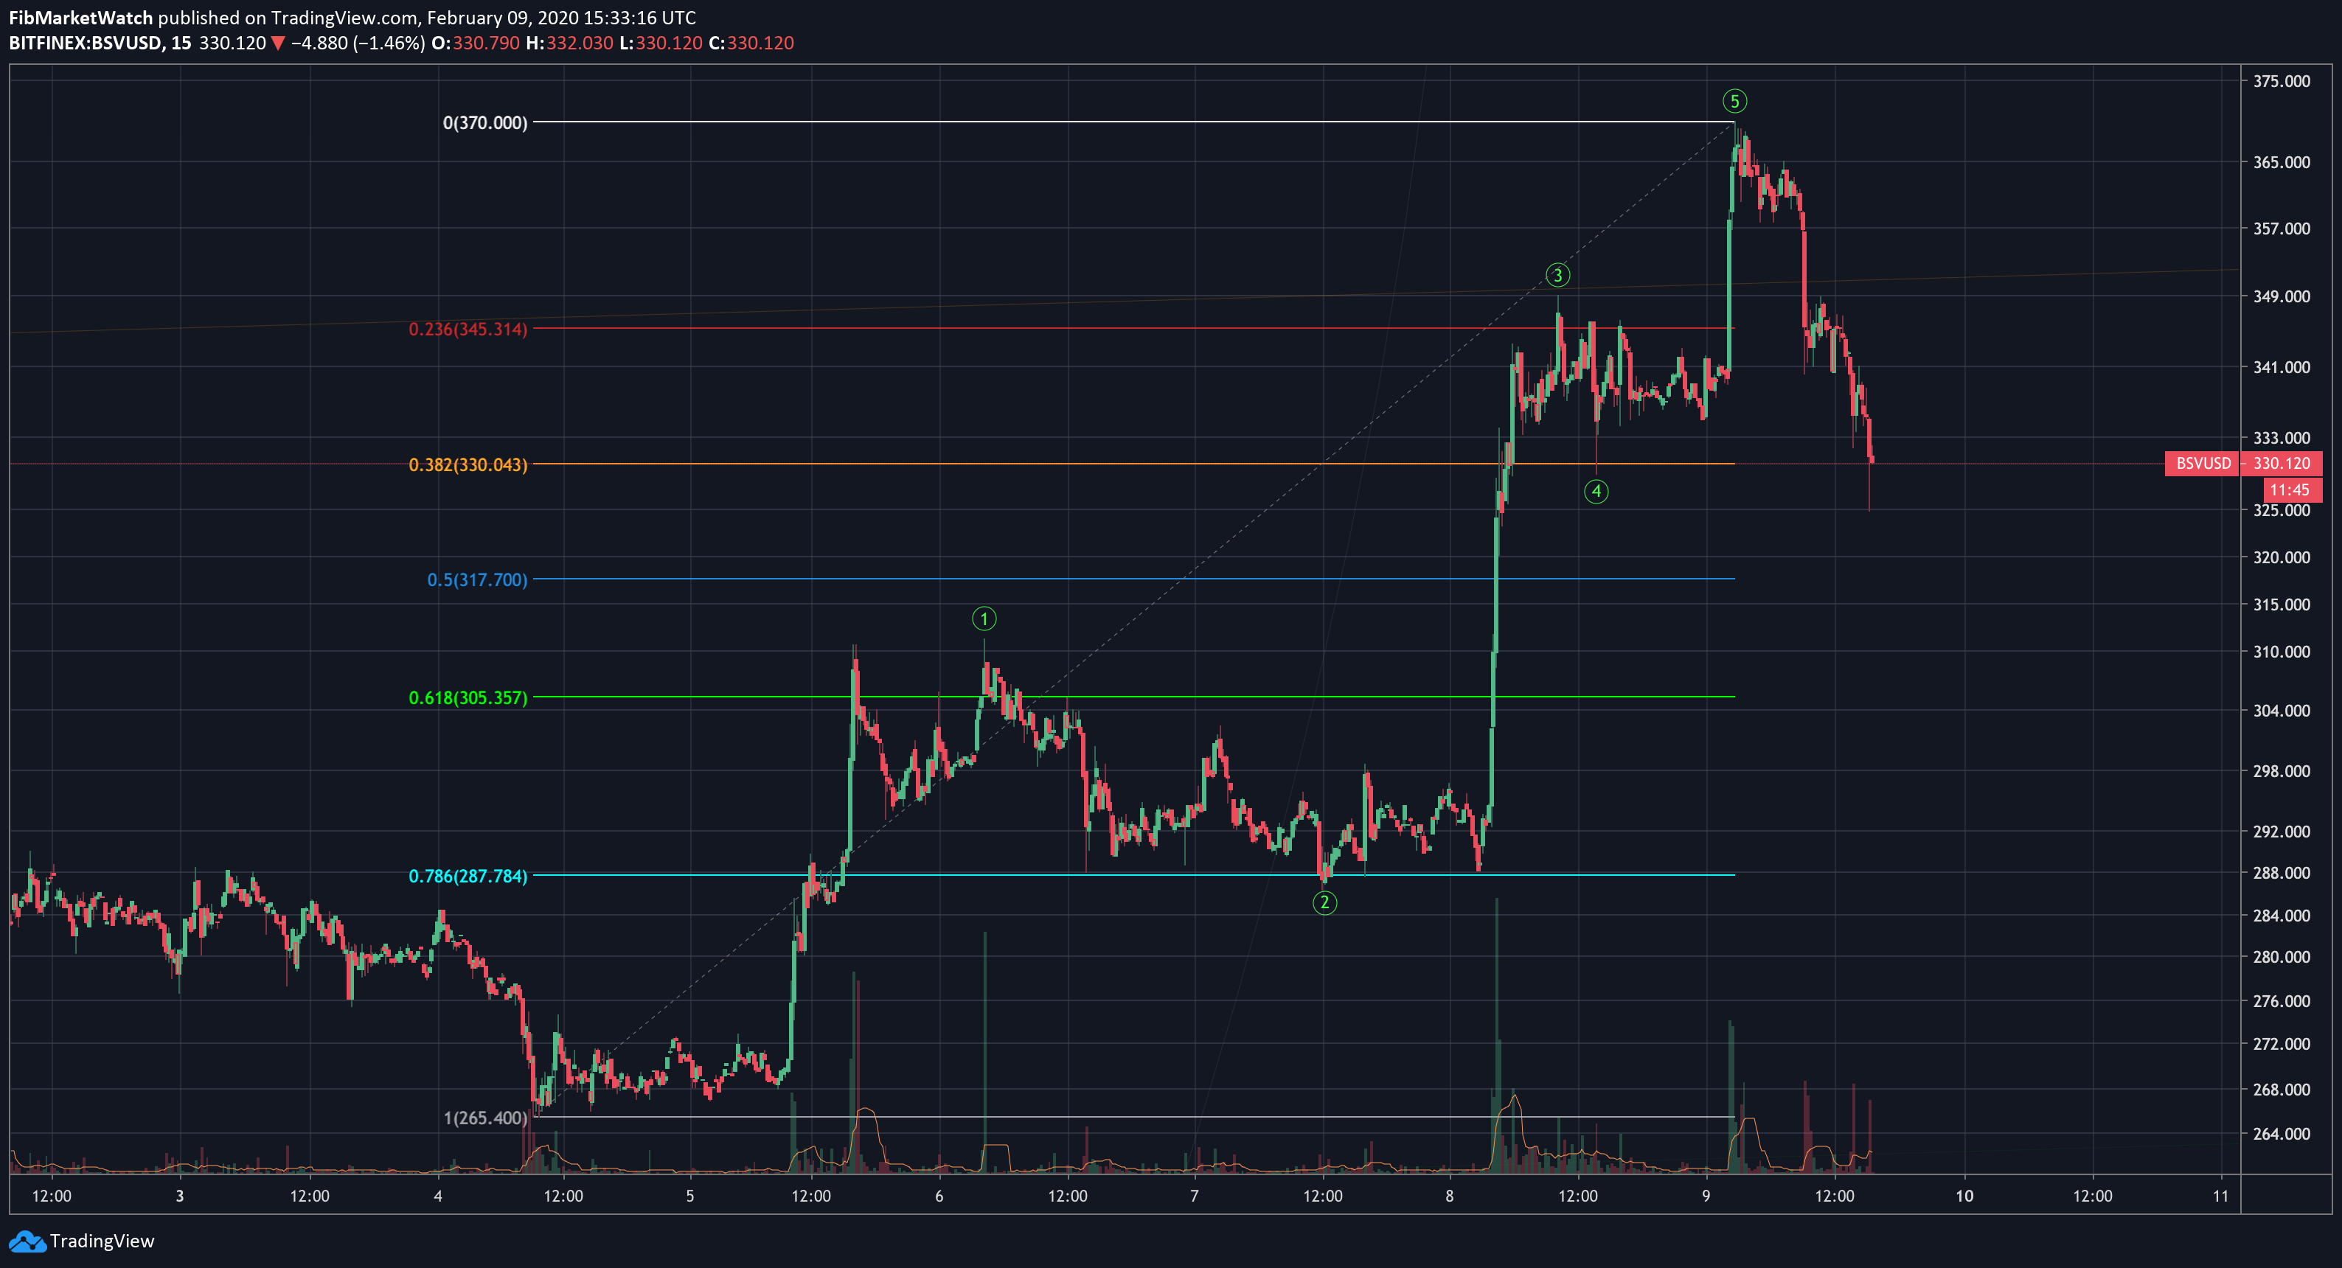Click the circled wave 4 marker
Viewport: 2342px width, 1268px height.
[1596, 492]
